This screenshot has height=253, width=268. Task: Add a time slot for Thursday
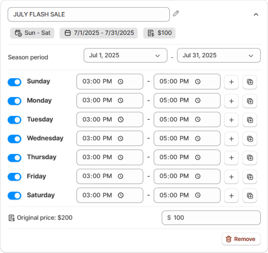pyautogui.click(x=231, y=158)
